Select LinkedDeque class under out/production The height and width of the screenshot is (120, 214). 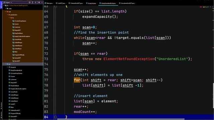(x=18, y=43)
